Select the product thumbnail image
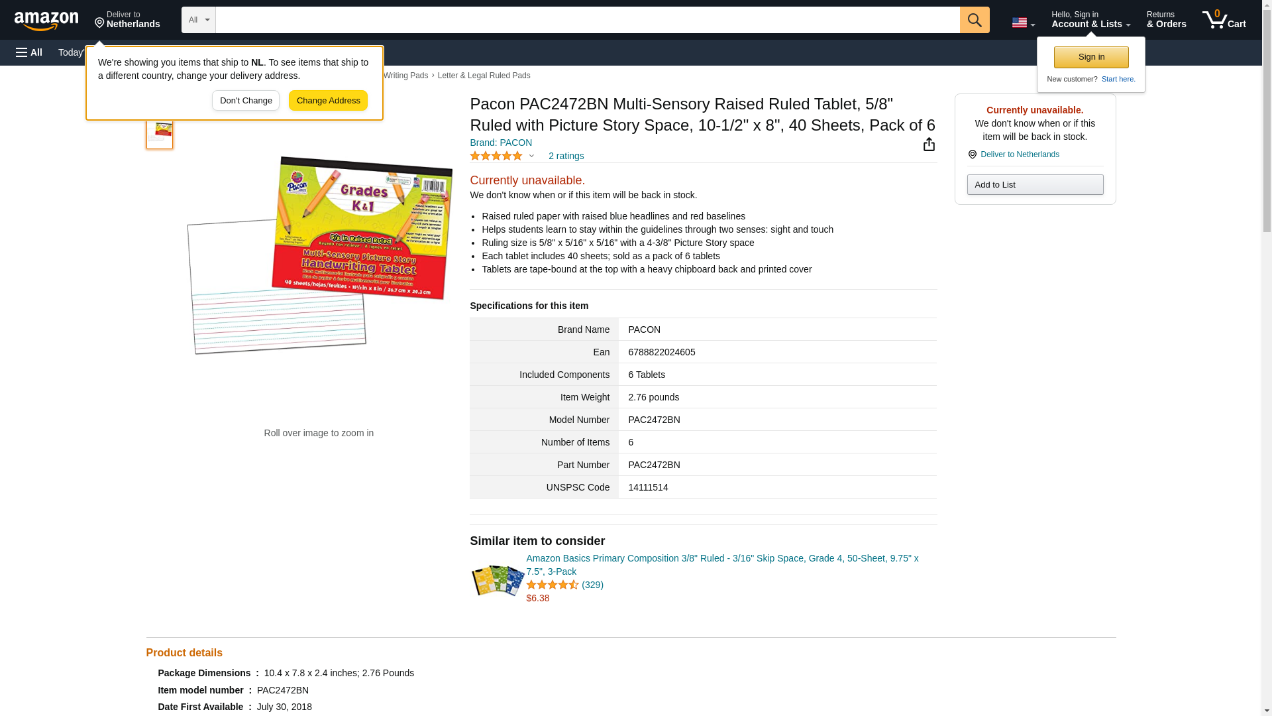 point(160,133)
